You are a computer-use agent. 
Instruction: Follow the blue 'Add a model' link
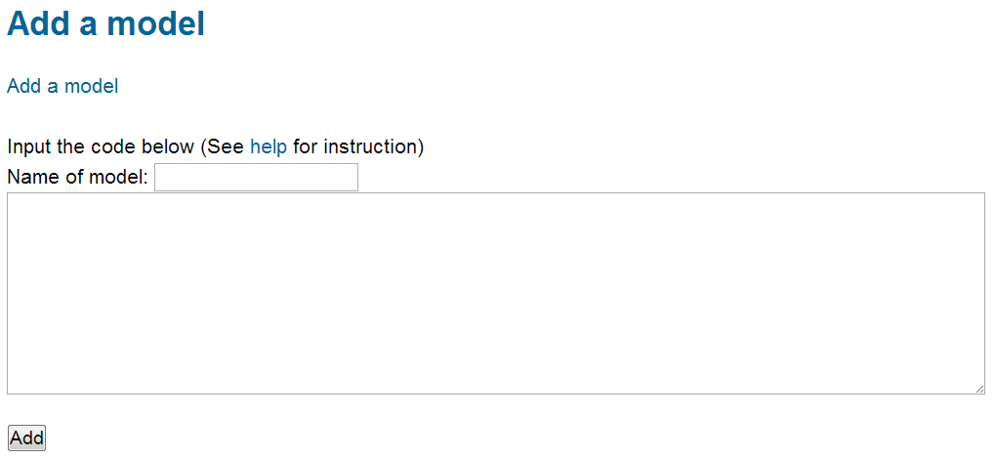coord(62,86)
